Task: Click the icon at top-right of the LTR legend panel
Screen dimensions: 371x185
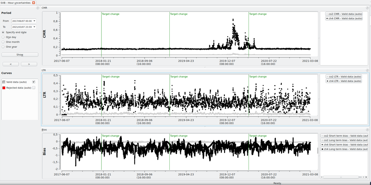Action: (x=367, y=70)
